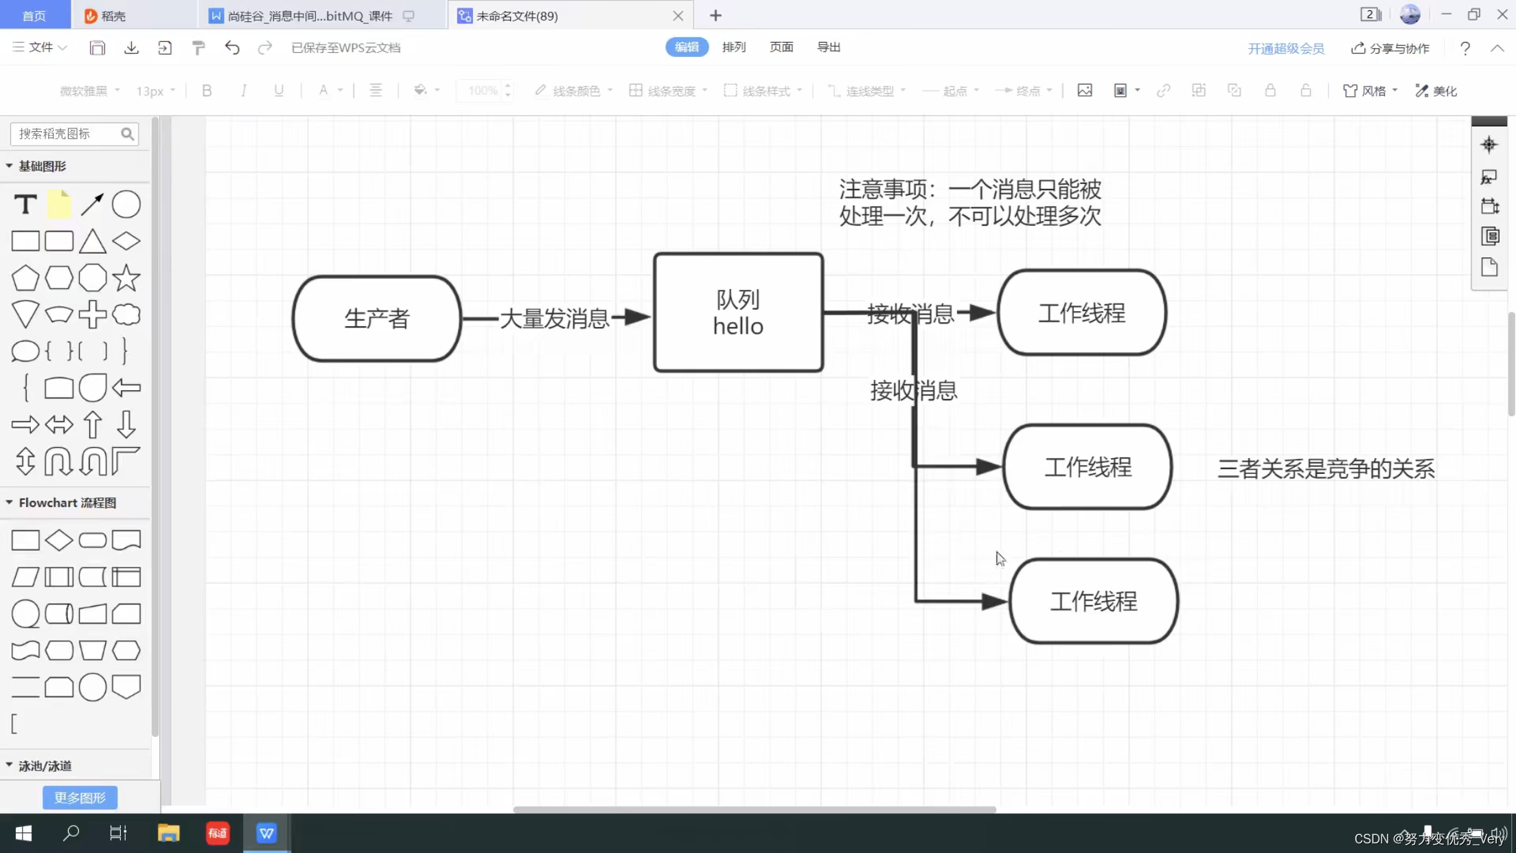1516x853 pixels.
Task: Open a new tab with plus button
Action: [715, 15]
